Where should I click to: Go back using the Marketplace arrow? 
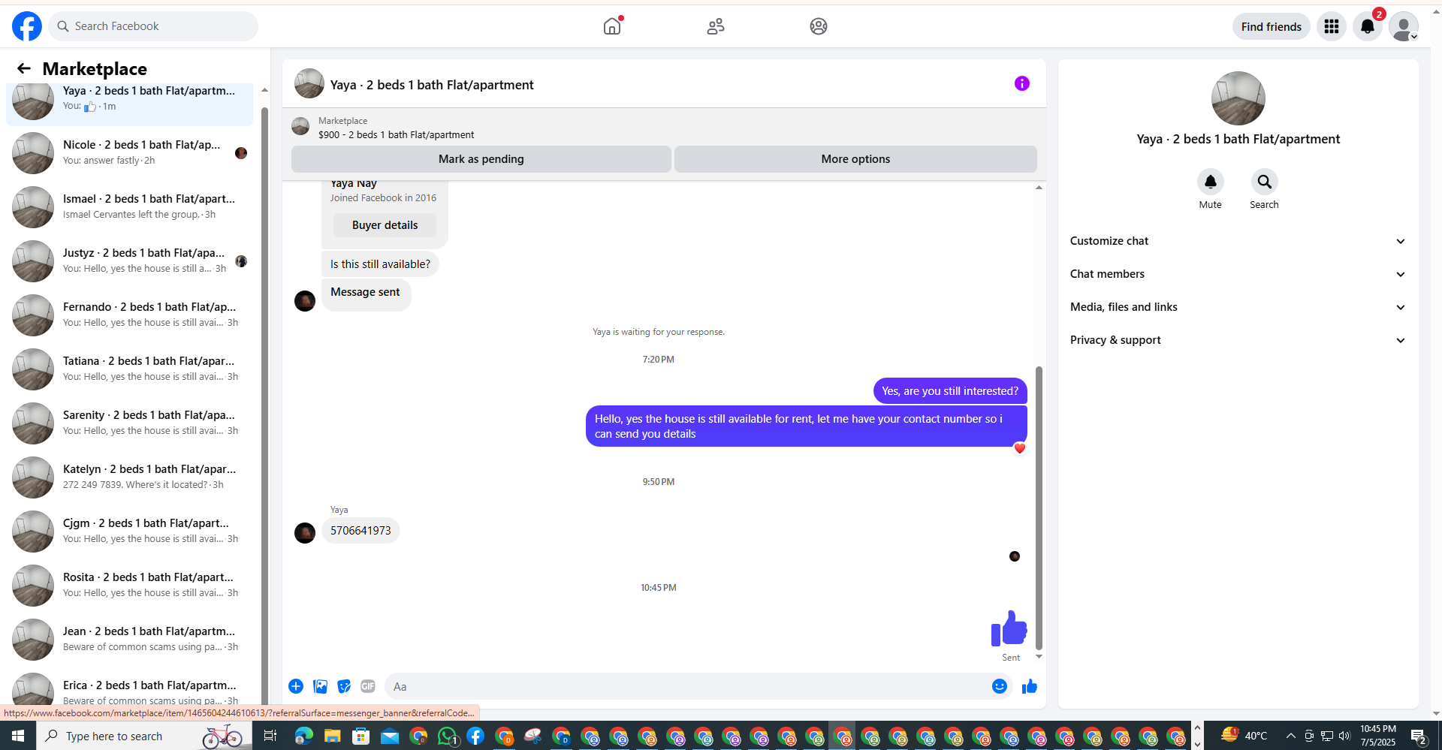24,69
